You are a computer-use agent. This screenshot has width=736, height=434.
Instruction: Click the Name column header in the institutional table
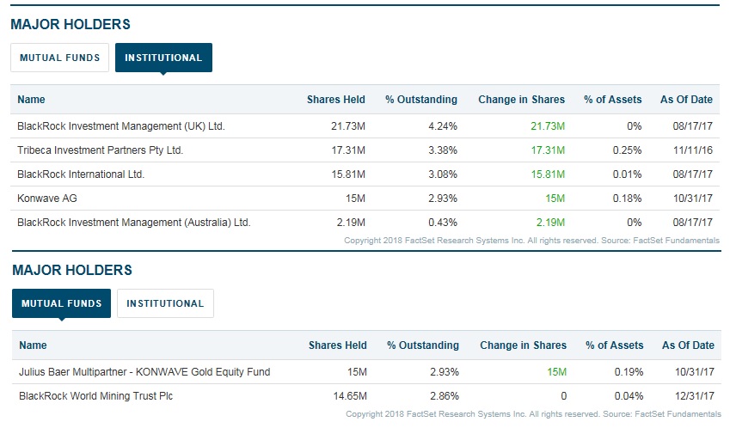point(31,100)
